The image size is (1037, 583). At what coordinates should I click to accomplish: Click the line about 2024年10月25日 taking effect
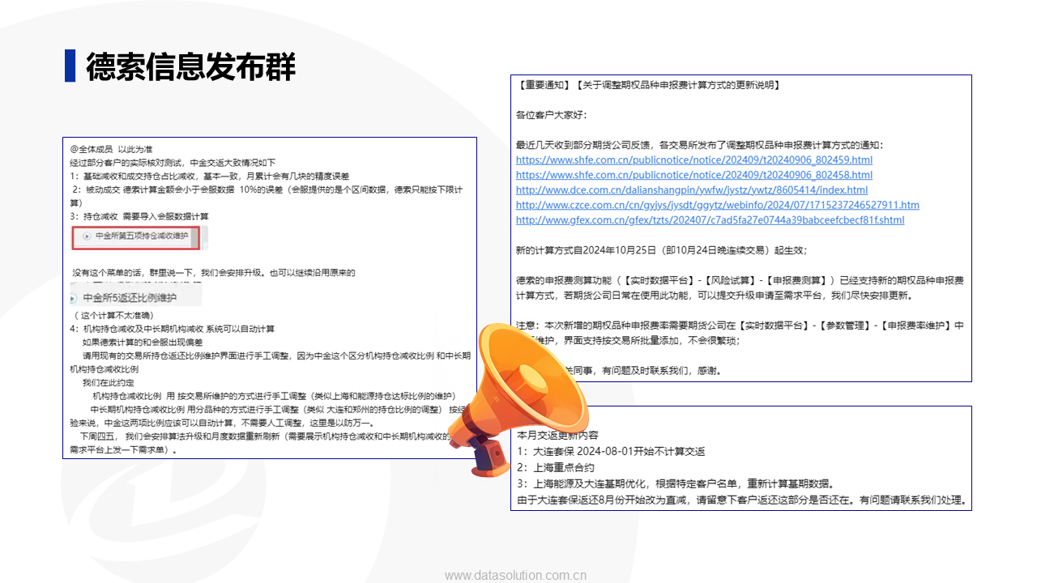[x=662, y=250]
